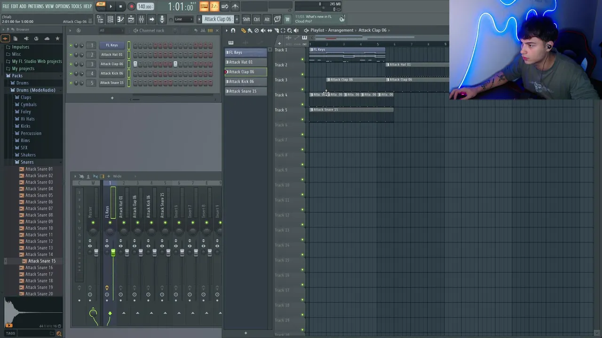Open the EDIT menu
This screenshot has height=338, width=602.
point(15,6)
